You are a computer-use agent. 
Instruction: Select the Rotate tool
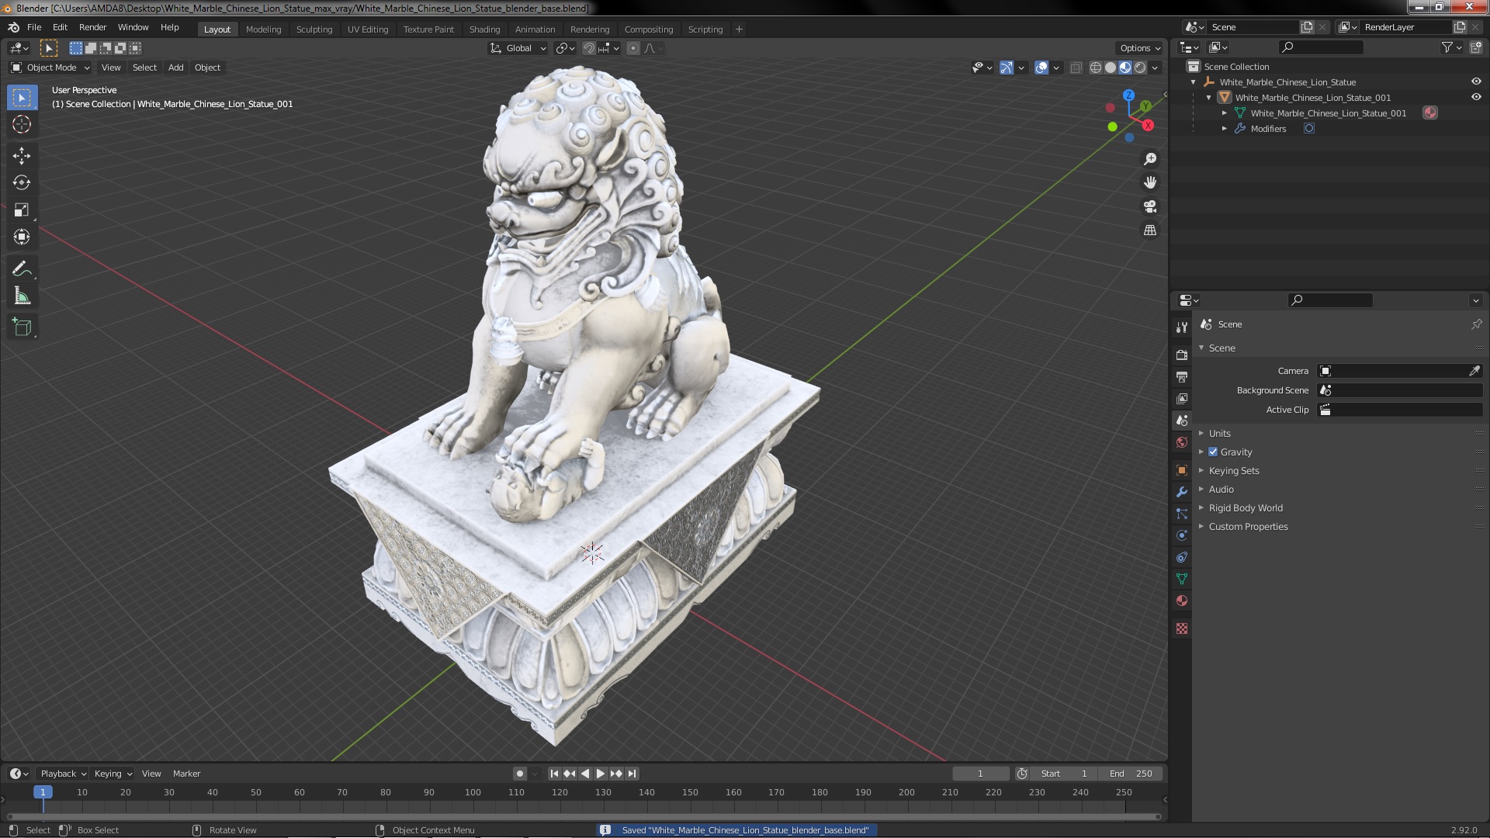click(x=22, y=183)
